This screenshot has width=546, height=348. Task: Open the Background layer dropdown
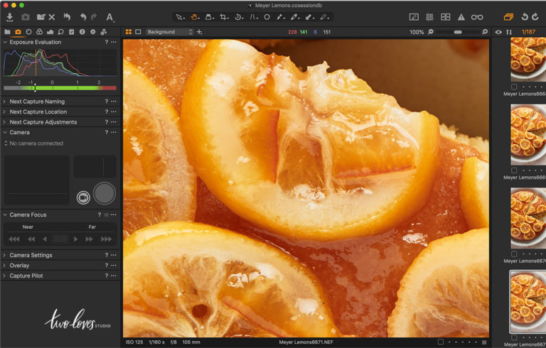[169, 32]
